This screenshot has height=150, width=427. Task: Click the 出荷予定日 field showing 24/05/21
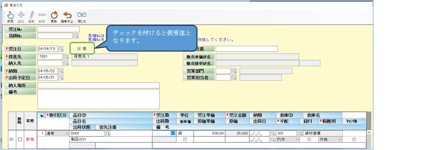[x=48, y=77]
